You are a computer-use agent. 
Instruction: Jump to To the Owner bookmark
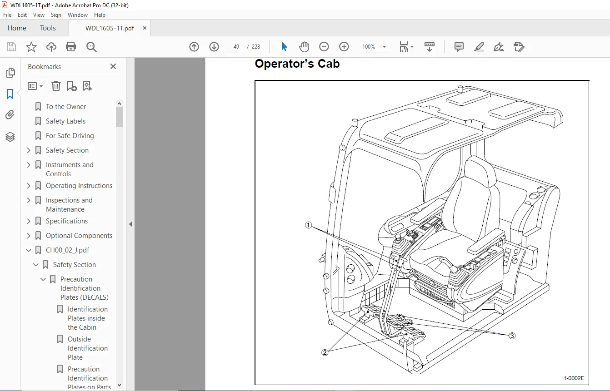[66, 107]
